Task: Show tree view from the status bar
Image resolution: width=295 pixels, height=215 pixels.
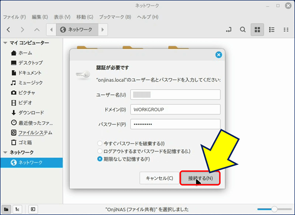Action: pos(17,209)
